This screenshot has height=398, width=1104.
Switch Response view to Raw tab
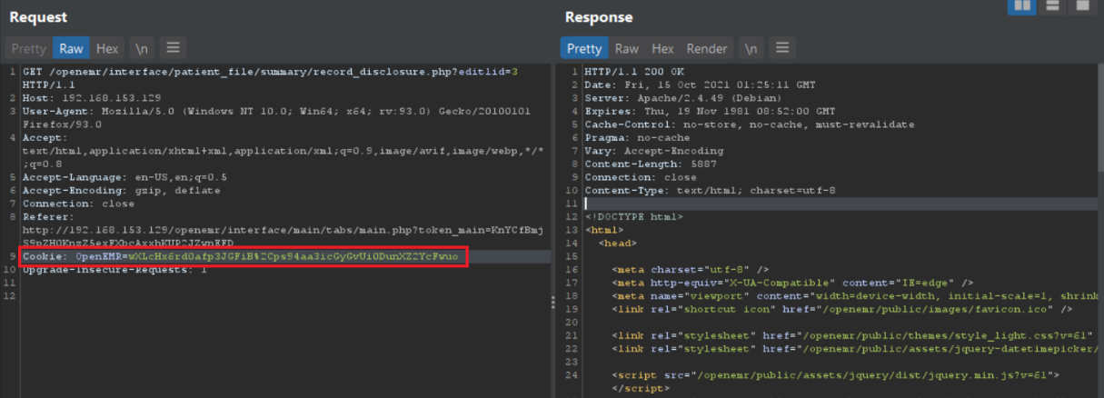(x=627, y=48)
